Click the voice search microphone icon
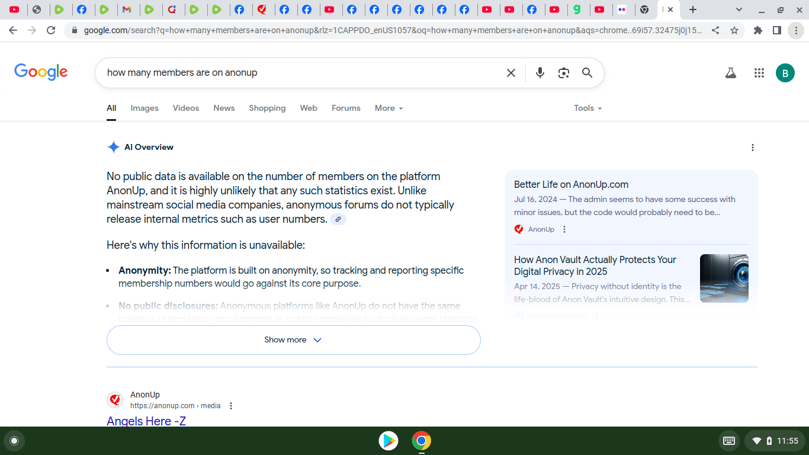 point(540,73)
